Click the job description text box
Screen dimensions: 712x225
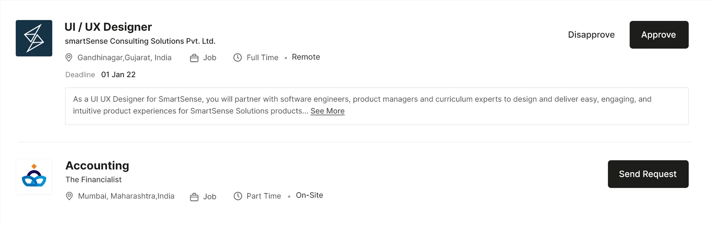(376, 106)
